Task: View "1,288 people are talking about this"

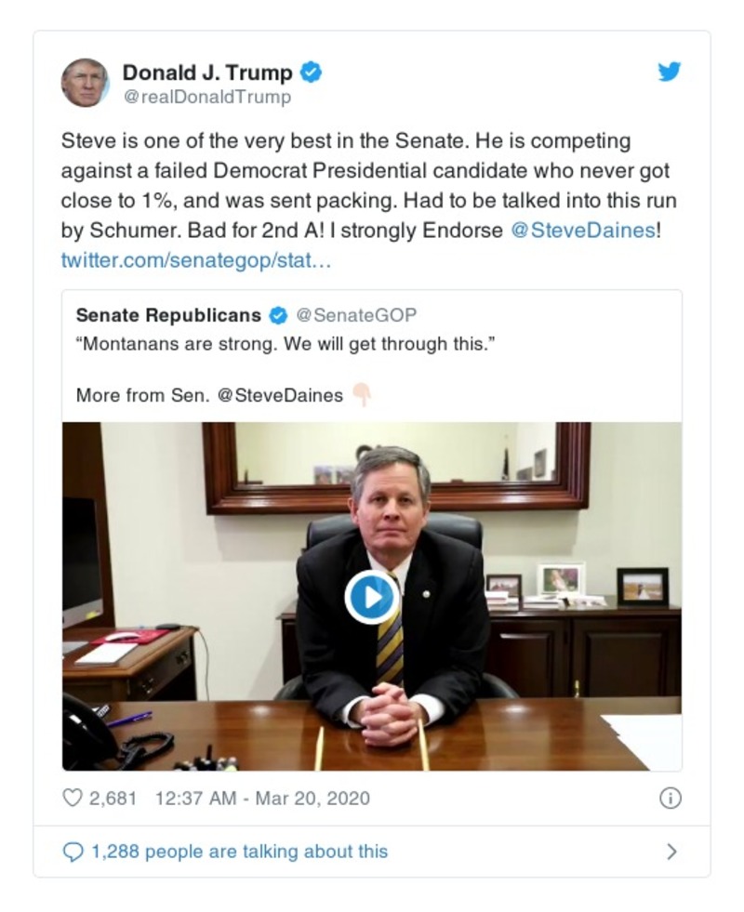Action: [x=239, y=852]
